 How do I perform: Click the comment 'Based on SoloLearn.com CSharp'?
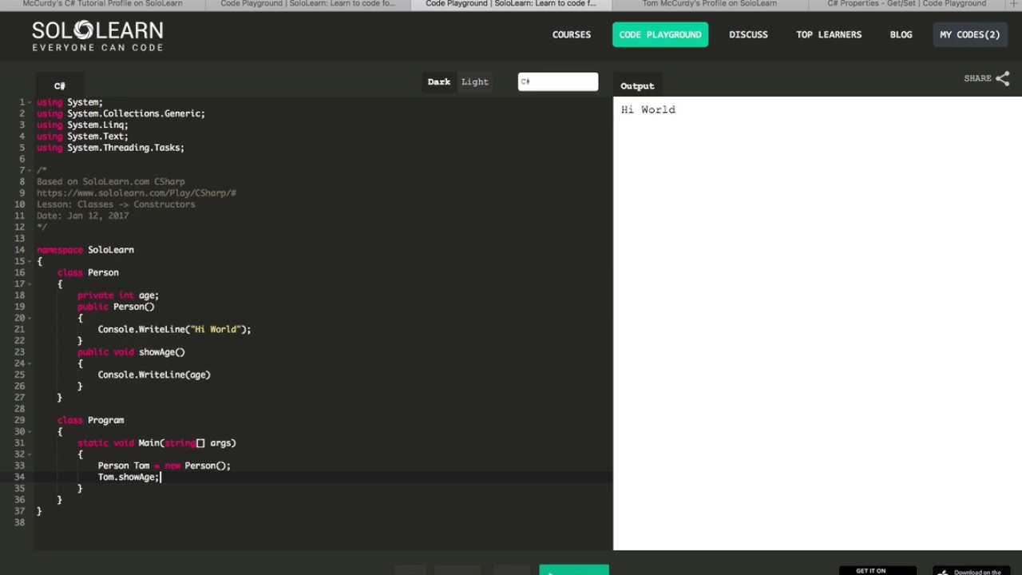tap(110, 181)
